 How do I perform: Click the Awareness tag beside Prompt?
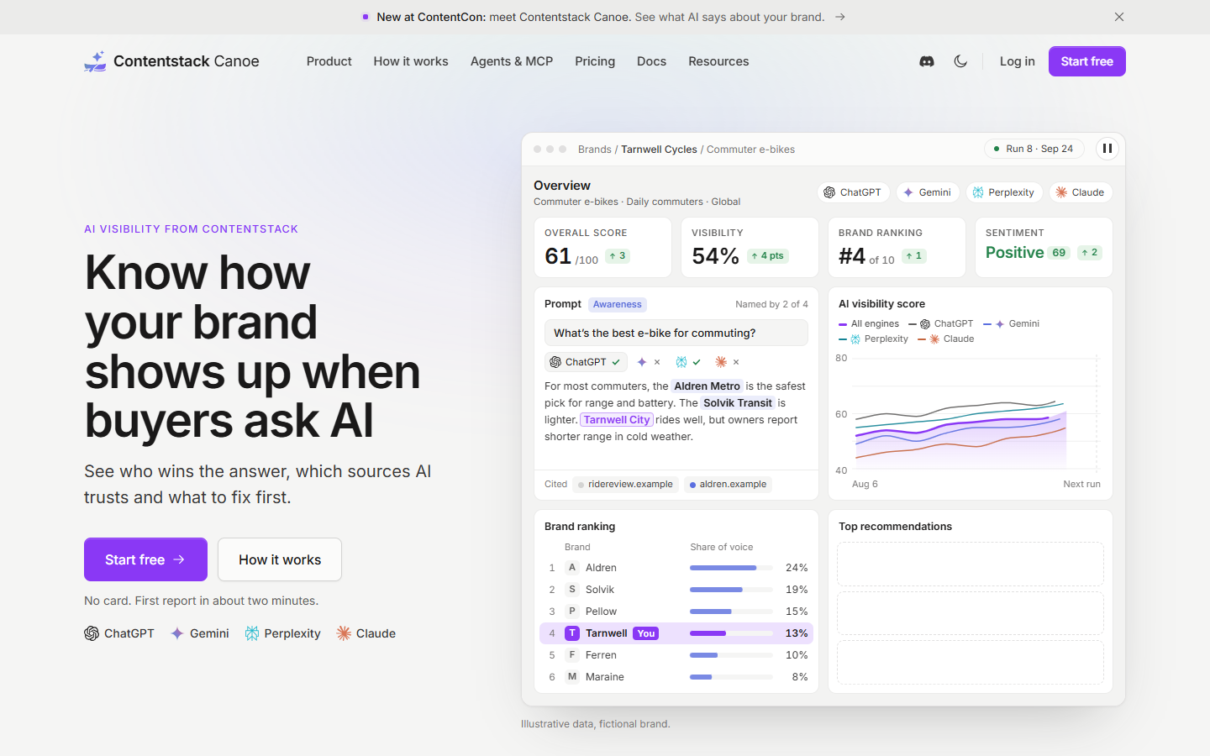point(618,304)
